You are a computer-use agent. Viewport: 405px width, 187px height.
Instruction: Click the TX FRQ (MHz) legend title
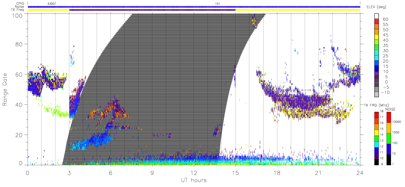pyautogui.click(x=376, y=105)
